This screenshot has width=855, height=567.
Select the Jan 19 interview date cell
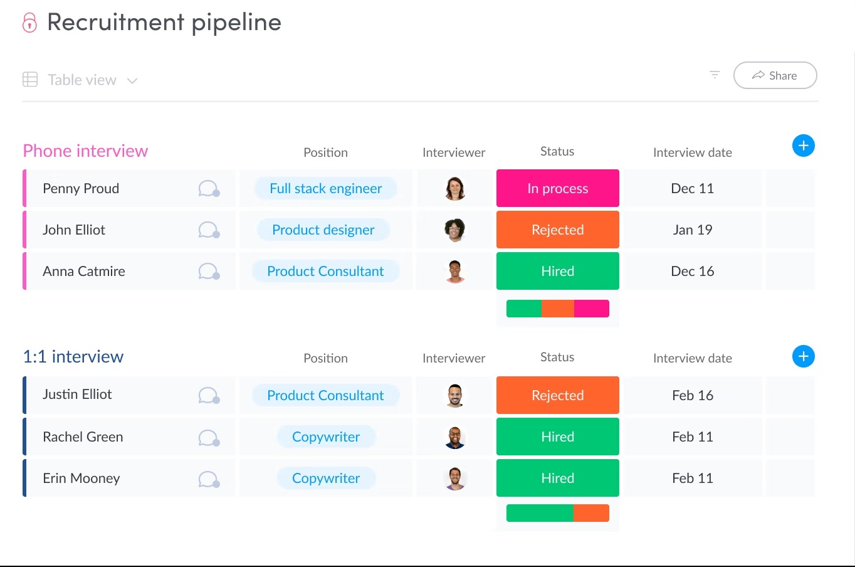[692, 230]
